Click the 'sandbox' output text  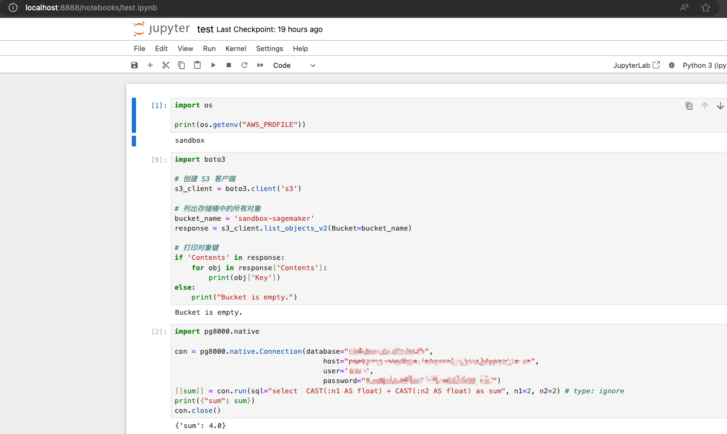pyautogui.click(x=190, y=141)
